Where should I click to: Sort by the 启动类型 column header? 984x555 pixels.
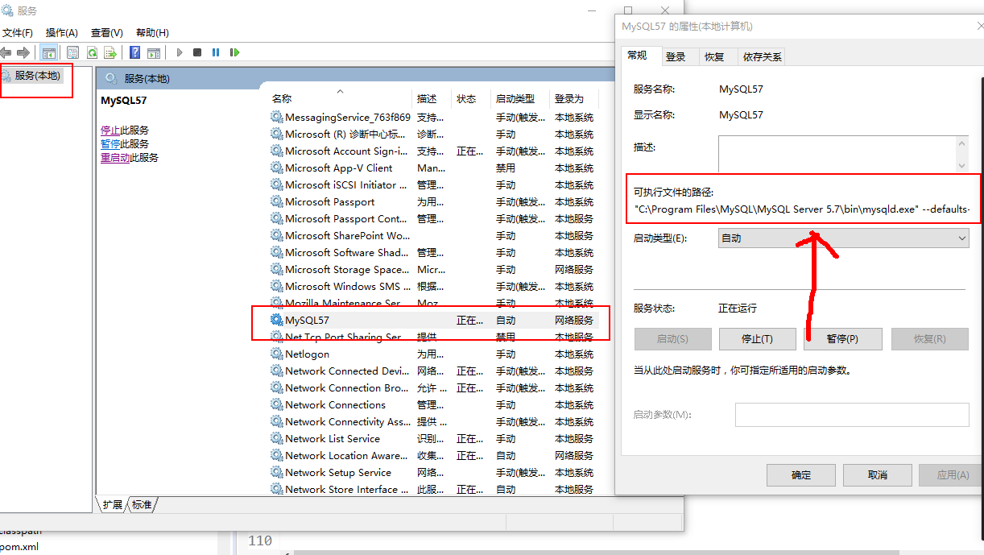519,98
